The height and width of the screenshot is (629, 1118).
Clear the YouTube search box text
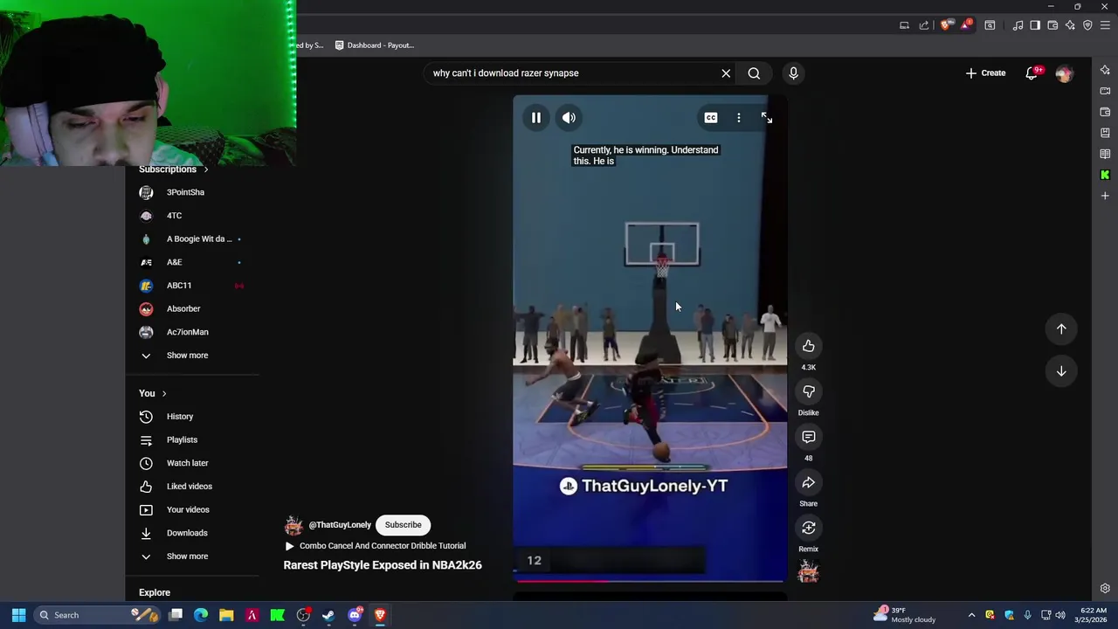click(726, 73)
